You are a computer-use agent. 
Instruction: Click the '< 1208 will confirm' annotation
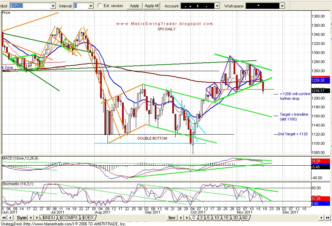pyautogui.click(x=295, y=94)
